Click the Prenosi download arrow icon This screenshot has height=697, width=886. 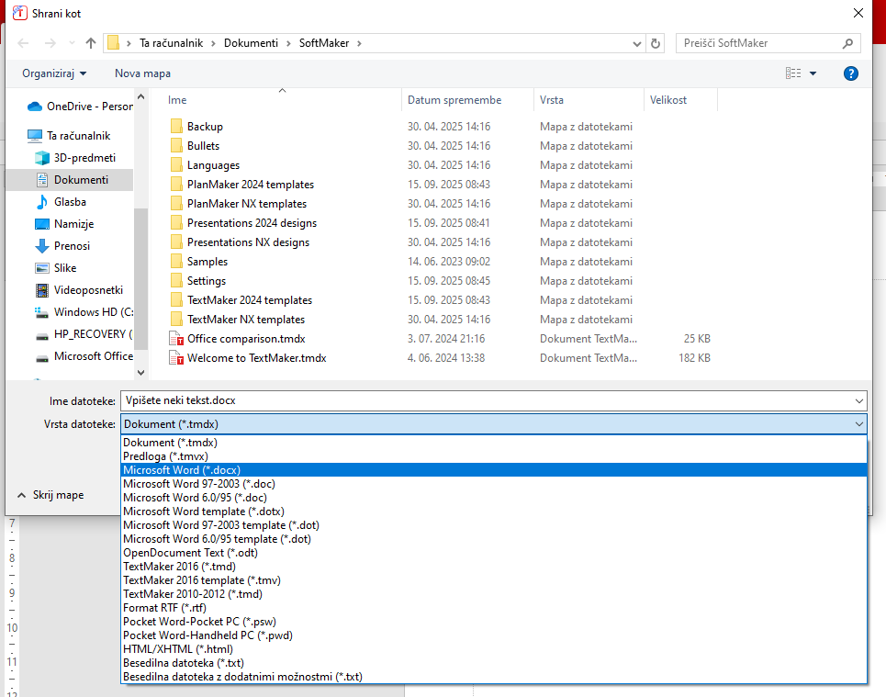click(42, 246)
